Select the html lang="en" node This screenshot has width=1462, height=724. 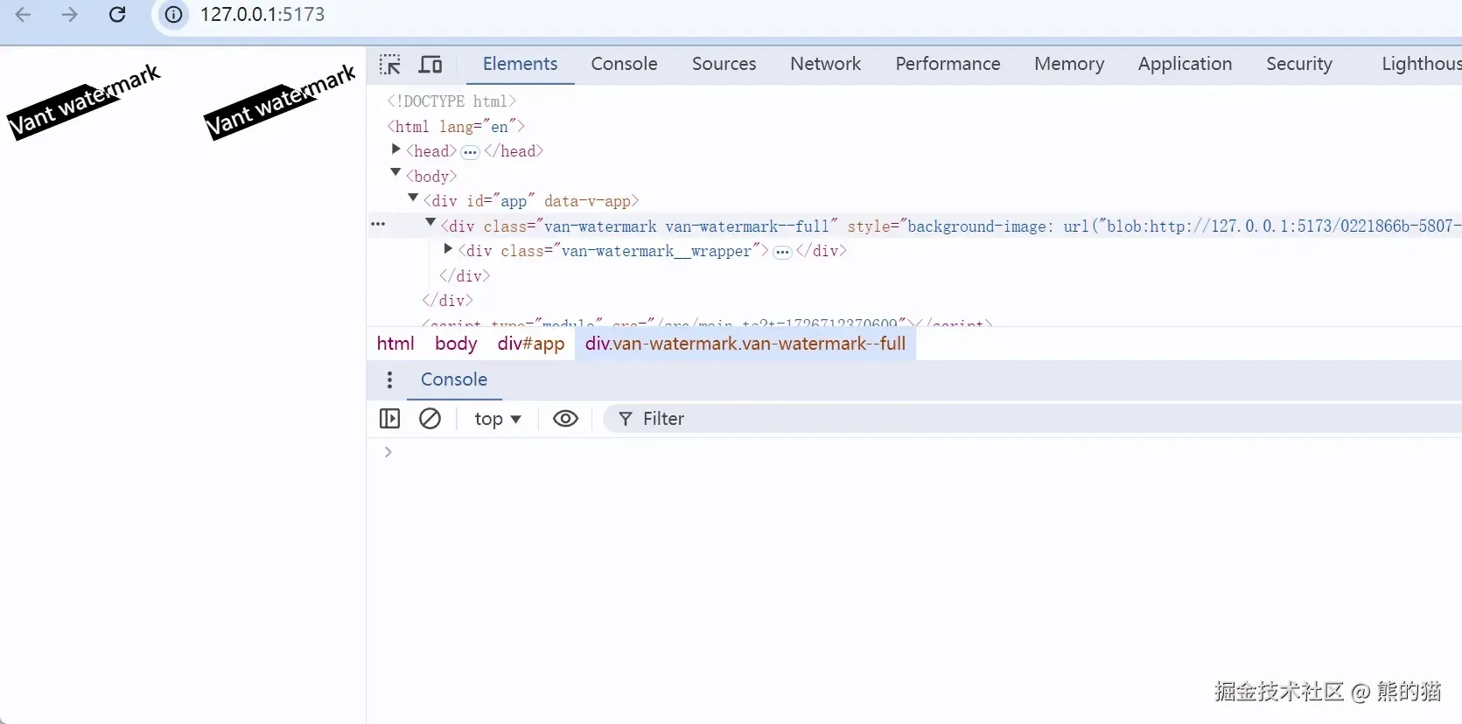pyautogui.click(x=456, y=127)
